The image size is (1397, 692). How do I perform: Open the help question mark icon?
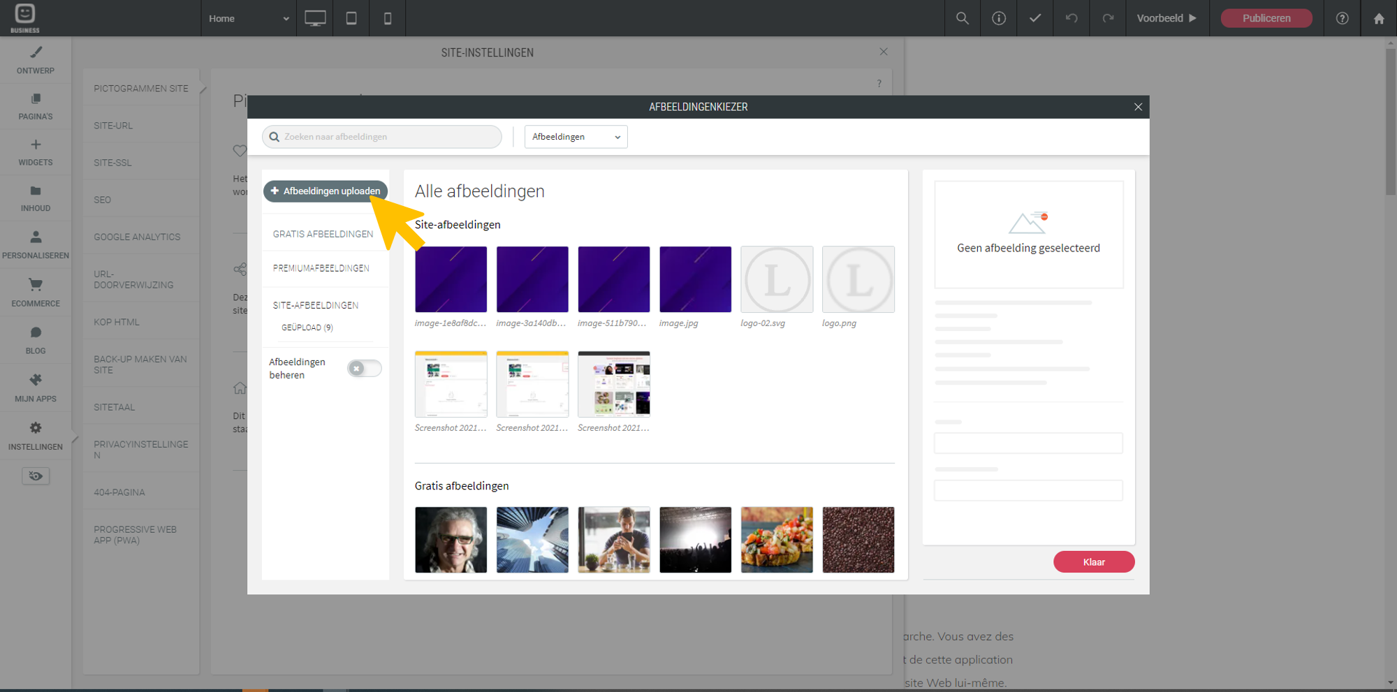tap(1342, 18)
